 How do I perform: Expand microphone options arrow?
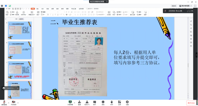point(9,103)
